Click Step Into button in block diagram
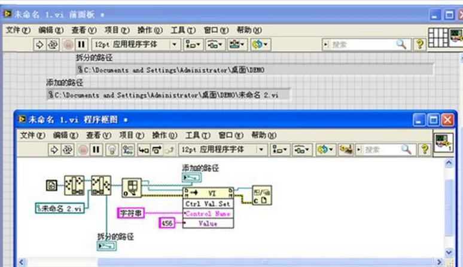The height and width of the screenshot is (267, 463). (144, 150)
